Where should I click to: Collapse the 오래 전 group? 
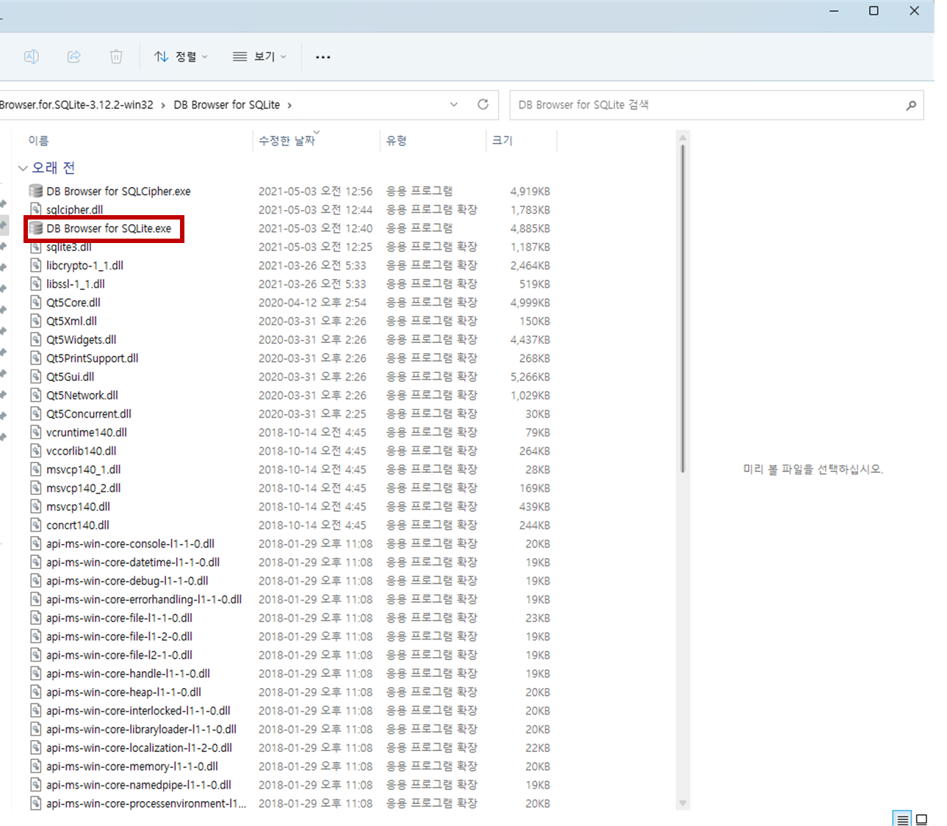23,168
